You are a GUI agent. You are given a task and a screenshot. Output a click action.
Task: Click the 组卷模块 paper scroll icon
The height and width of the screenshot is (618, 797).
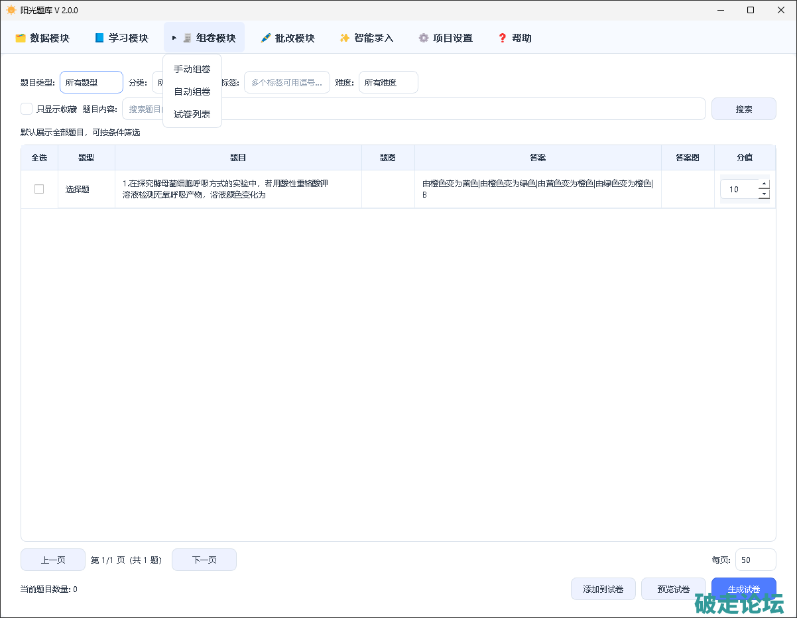[x=187, y=38]
